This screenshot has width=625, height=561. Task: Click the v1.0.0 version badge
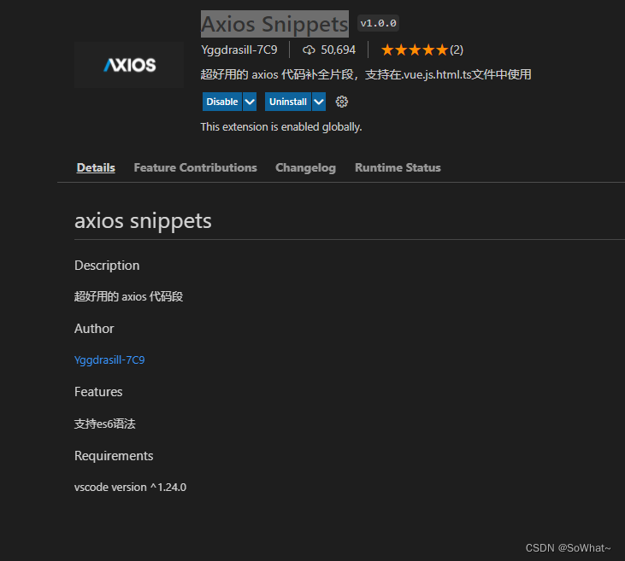378,23
